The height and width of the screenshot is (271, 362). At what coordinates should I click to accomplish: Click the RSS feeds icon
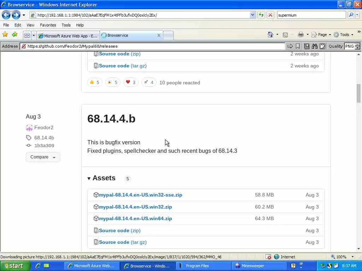[285, 35]
